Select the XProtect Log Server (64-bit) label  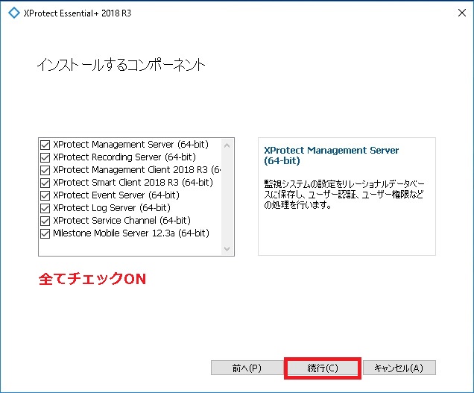(112, 208)
